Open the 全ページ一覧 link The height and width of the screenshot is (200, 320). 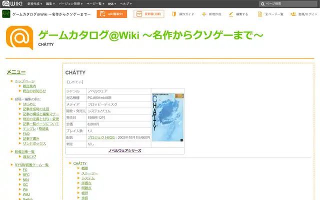(274, 14)
